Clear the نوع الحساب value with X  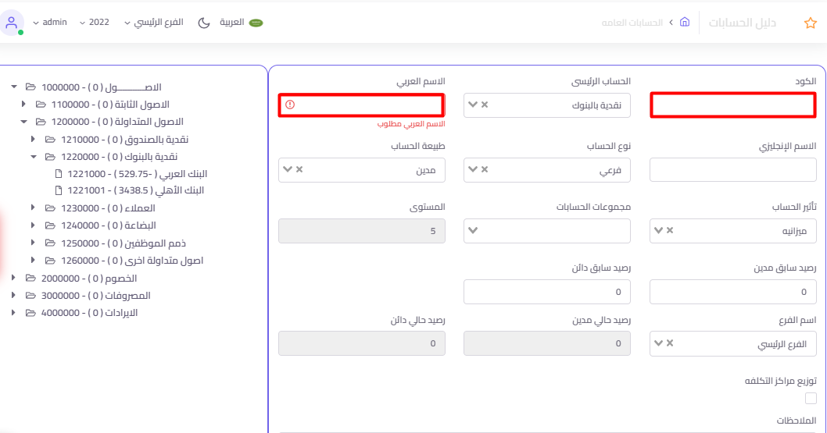(x=485, y=169)
